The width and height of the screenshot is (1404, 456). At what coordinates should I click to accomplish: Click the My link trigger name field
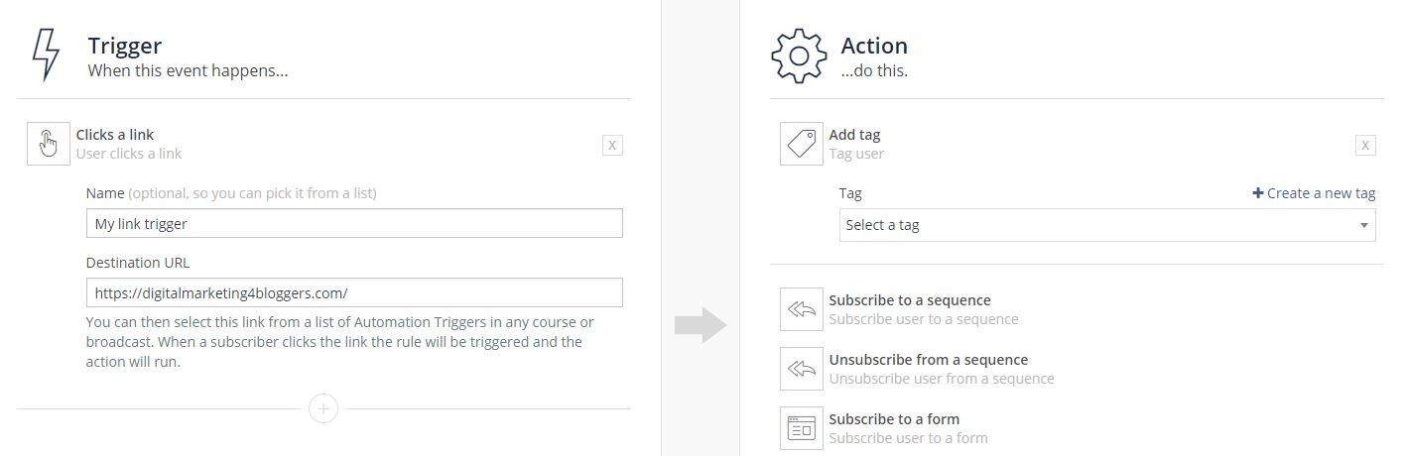point(354,223)
